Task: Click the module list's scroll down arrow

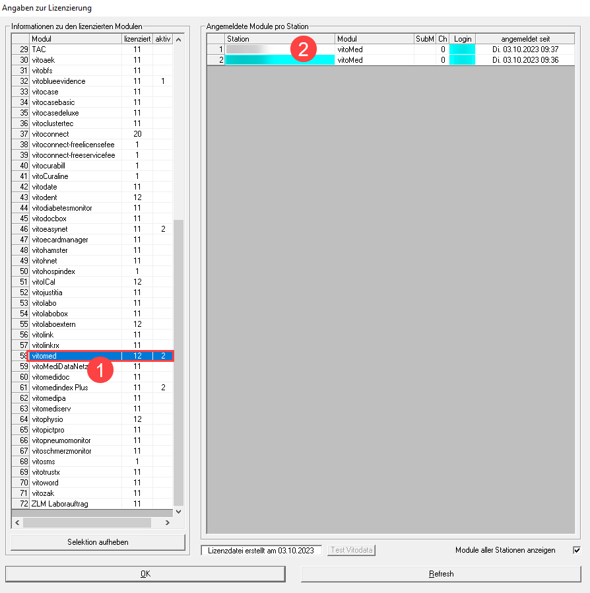Action: (x=178, y=511)
